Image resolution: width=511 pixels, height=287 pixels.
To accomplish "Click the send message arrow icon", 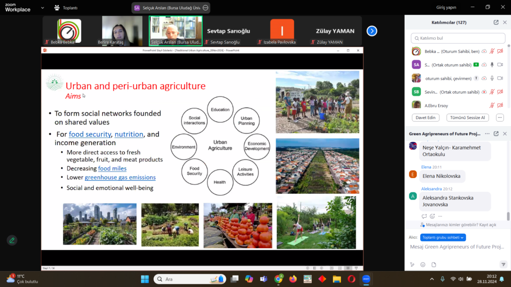I will (503, 265).
